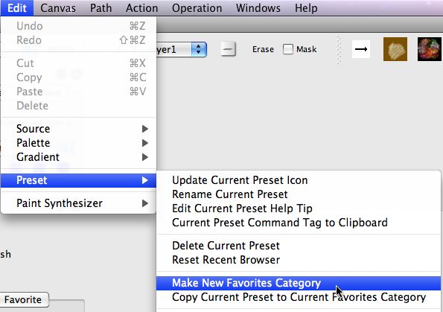The image size is (443, 312).
Task: Select the brown brush preset thumbnail
Action: click(395, 49)
